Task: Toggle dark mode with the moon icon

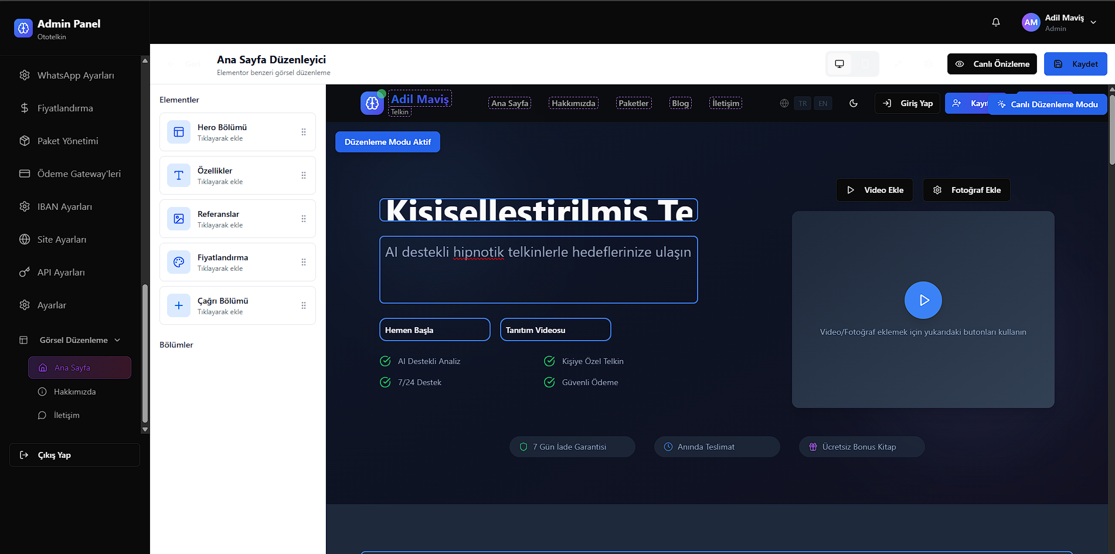Action: [854, 103]
